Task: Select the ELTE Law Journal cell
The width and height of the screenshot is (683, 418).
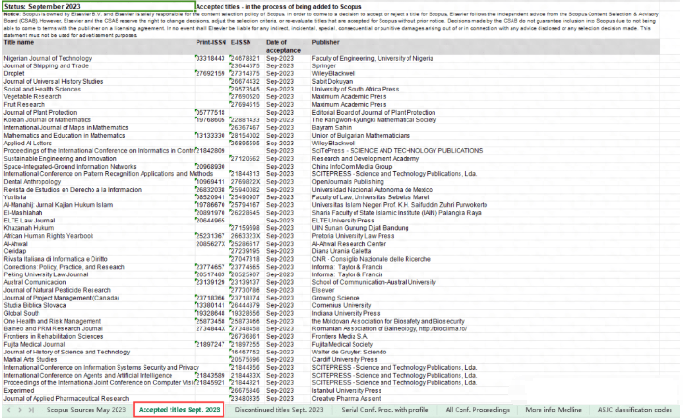Action: (29, 221)
